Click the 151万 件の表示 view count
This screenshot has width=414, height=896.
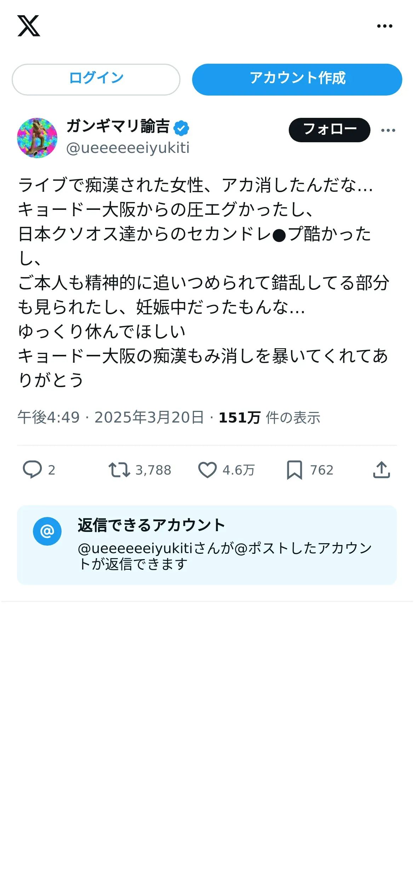[269, 418]
